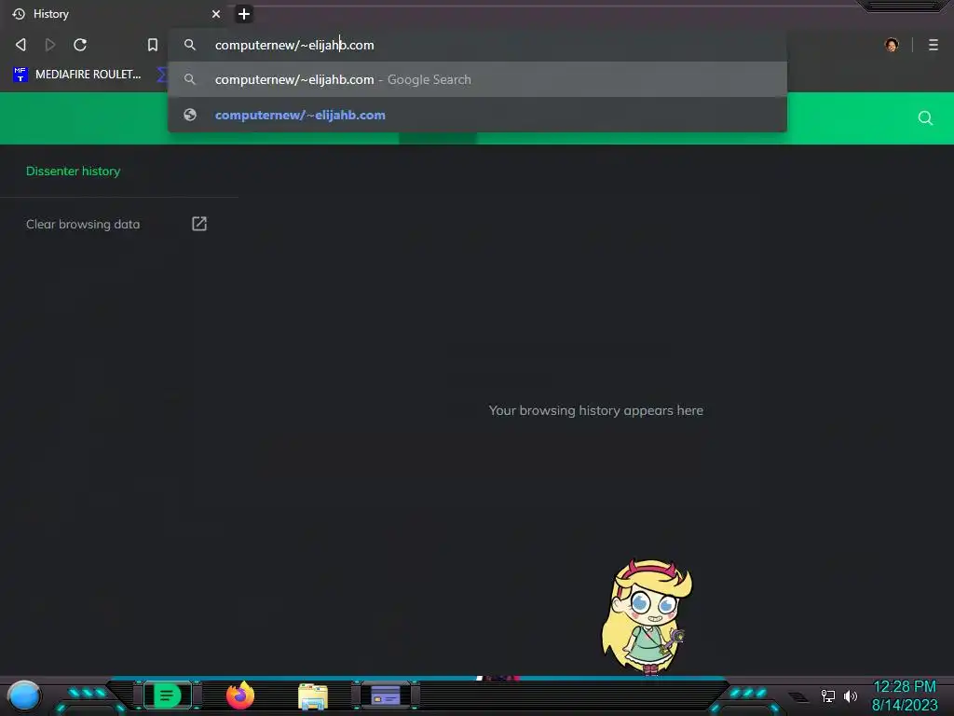The width and height of the screenshot is (954, 716).
Task: Reload the current page
Action: 80,45
